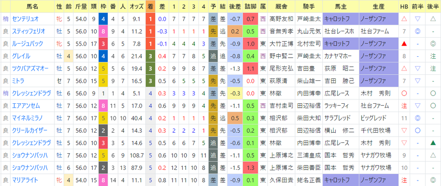Click the 後差 column header
Image resolution: width=441 pixels, height=186 pixels.
[x=234, y=6]
